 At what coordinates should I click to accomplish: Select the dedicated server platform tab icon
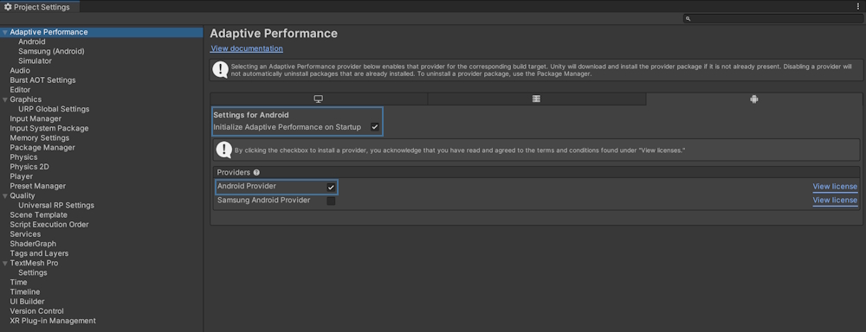point(536,99)
